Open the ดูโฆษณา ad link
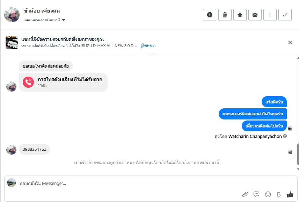Screen dimensions: 299x202 click(x=148, y=46)
